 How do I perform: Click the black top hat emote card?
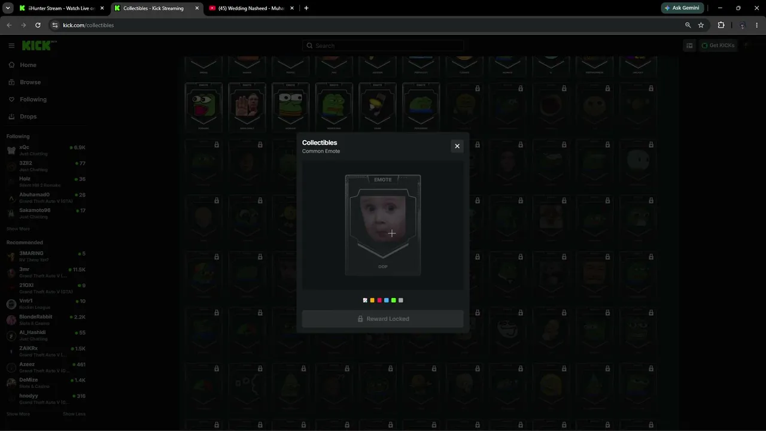pos(378,107)
